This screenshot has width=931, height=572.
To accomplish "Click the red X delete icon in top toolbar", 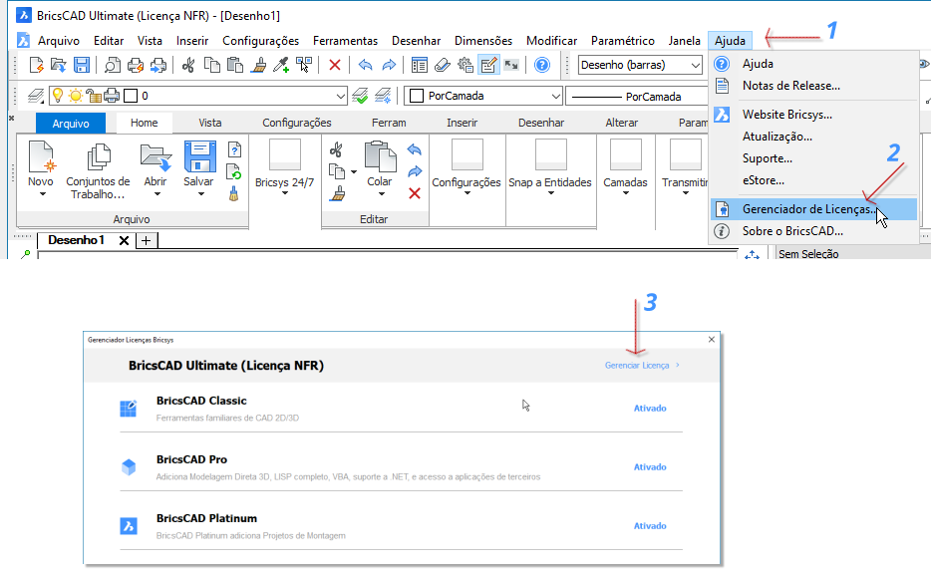I will [x=335, y=65].
